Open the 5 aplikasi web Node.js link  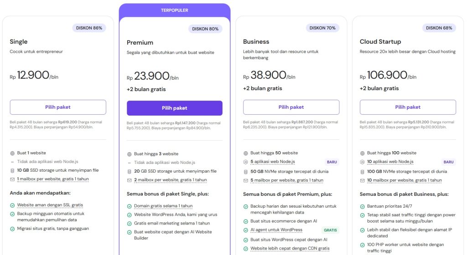click(272, 162)
